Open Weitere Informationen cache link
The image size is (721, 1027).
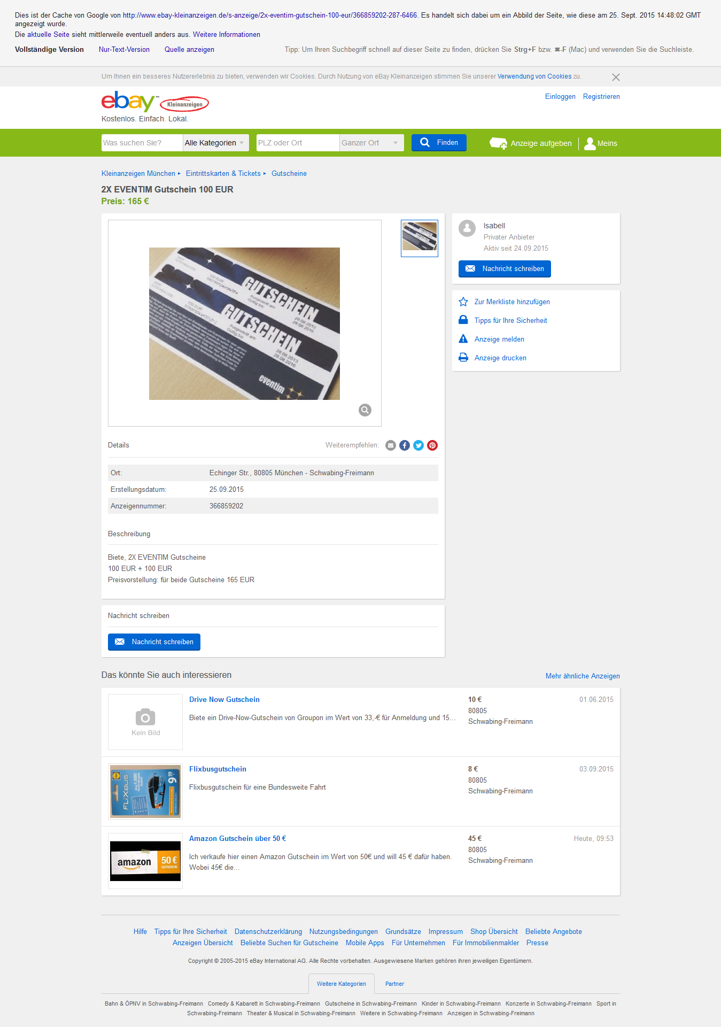tap(227, 35)
